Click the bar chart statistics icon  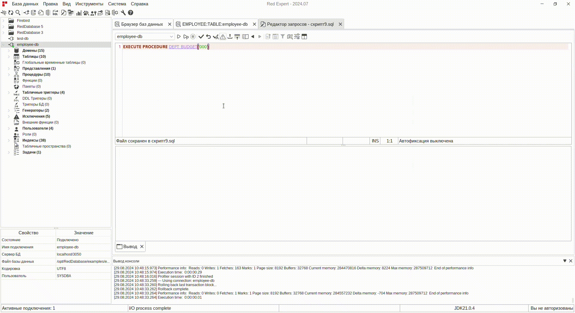click(x=79, y=13)
